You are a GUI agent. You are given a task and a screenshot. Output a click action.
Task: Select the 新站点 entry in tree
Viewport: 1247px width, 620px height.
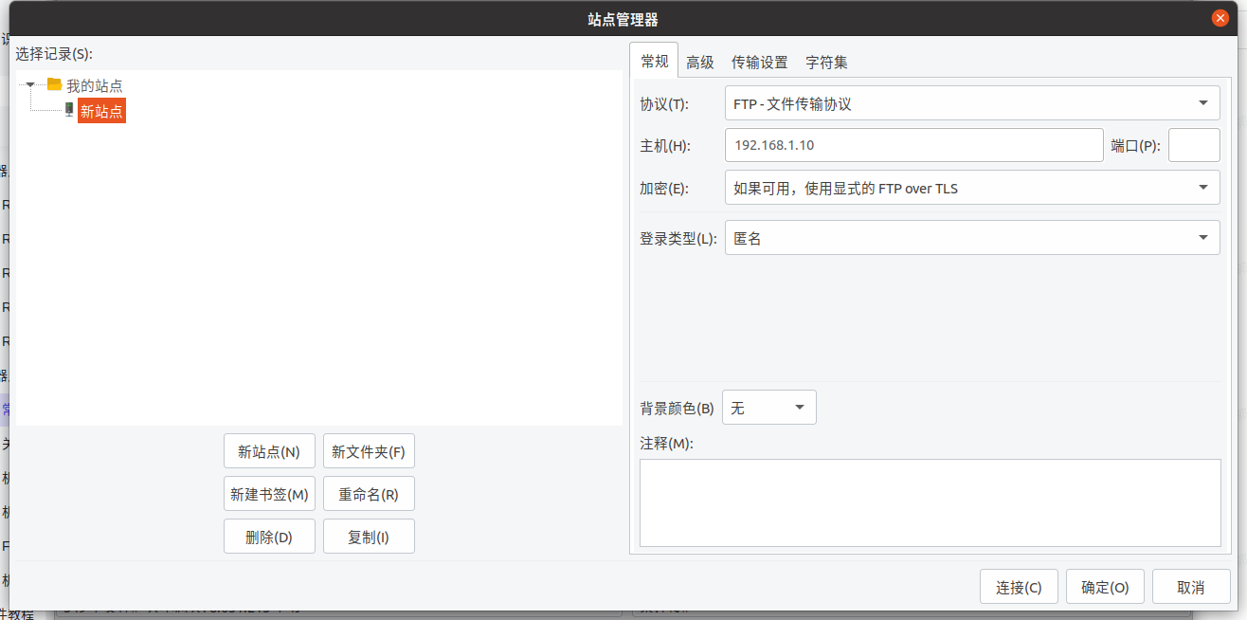(x=101, y=111)
